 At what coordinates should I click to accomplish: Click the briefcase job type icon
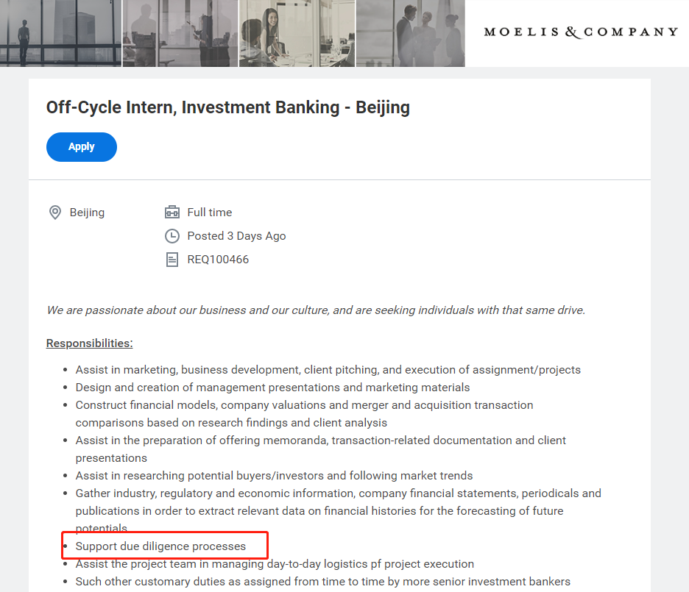point(172,213)
